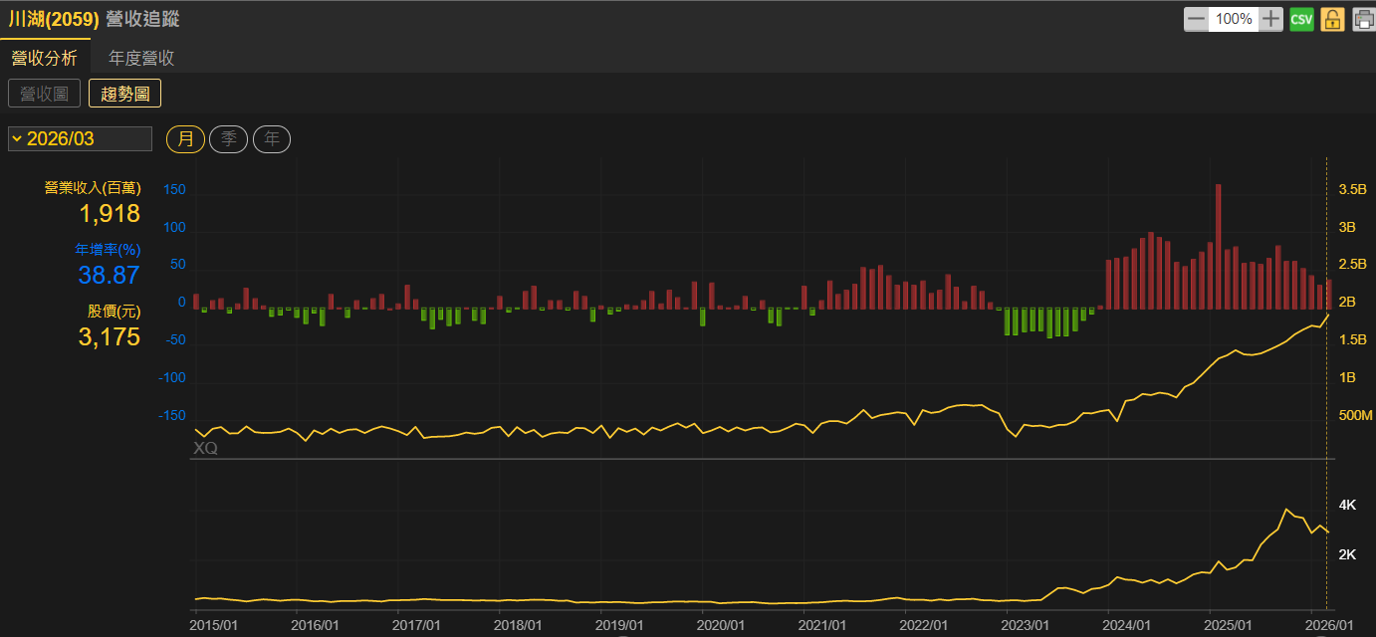
Task: Switch to the 年度營收 tab
Action: point(141,58)
